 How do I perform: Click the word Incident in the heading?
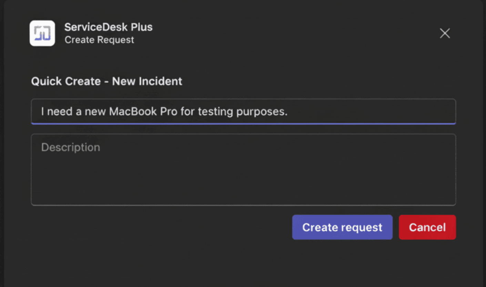[160, 81]
